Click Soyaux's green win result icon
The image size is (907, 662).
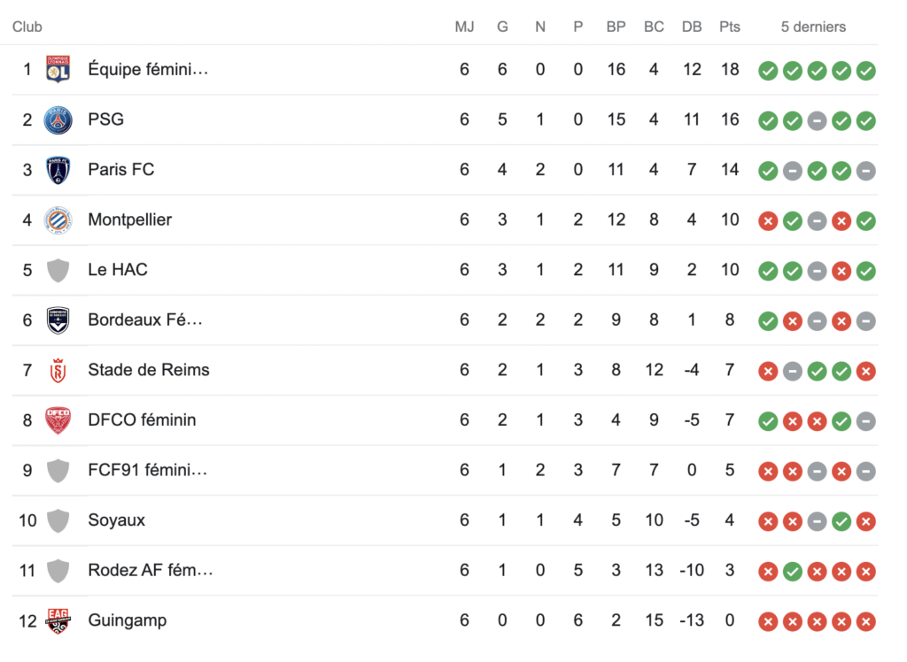[x=841, y=521]
